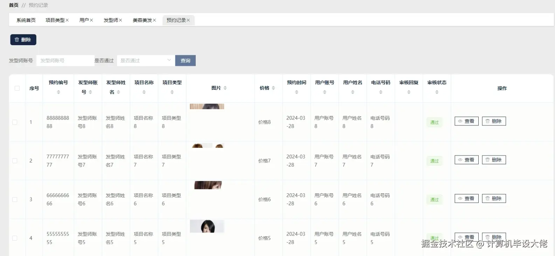555x256 pixels.
Task: Switch to the 系统首页 tab
Action: tap(26, 20)
